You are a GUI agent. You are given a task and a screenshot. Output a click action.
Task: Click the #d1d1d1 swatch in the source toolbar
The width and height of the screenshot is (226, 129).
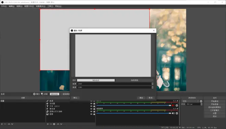point(54,94)
